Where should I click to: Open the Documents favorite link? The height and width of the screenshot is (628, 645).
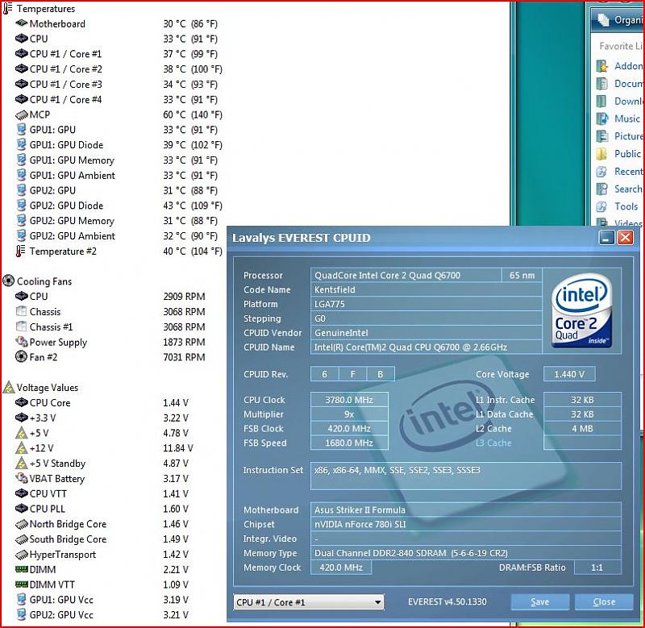[621, 84]
